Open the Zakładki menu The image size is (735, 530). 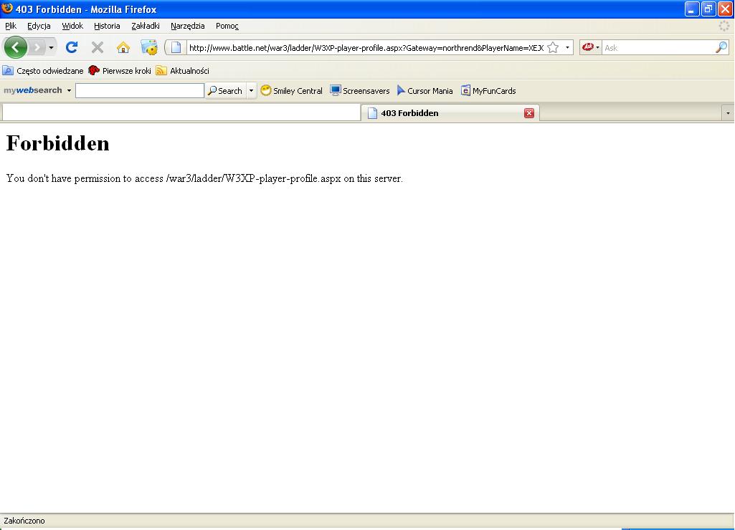[146, 26]
